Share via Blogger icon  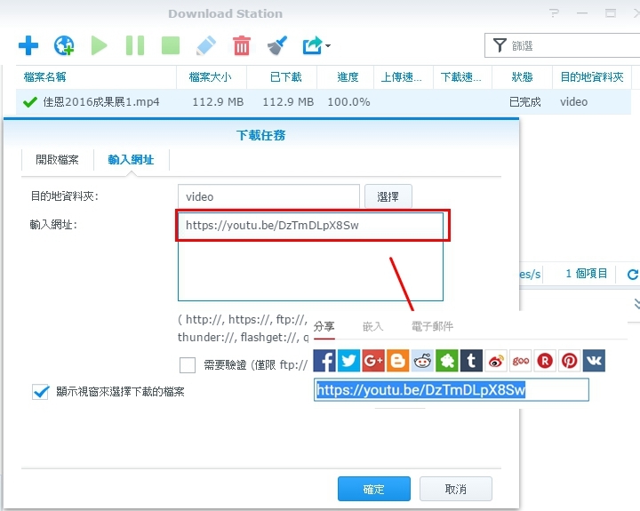pos(398,361)
